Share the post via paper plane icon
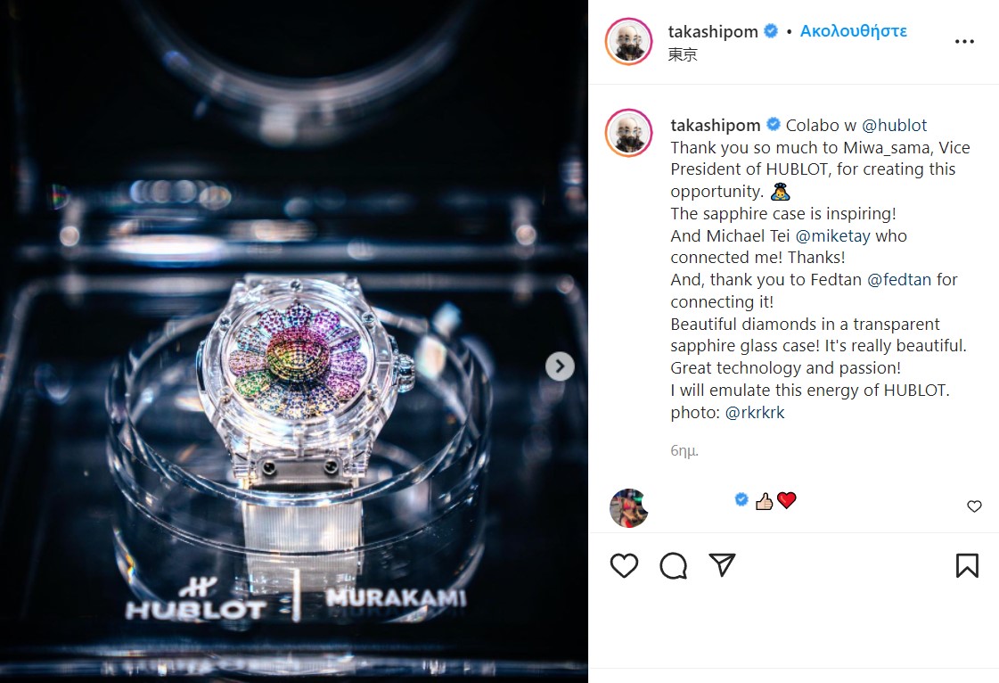999x683 pixels. [723, 565]
